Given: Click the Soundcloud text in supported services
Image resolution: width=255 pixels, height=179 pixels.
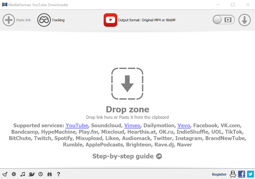Looking at the screenshot, I should point(106,126).
